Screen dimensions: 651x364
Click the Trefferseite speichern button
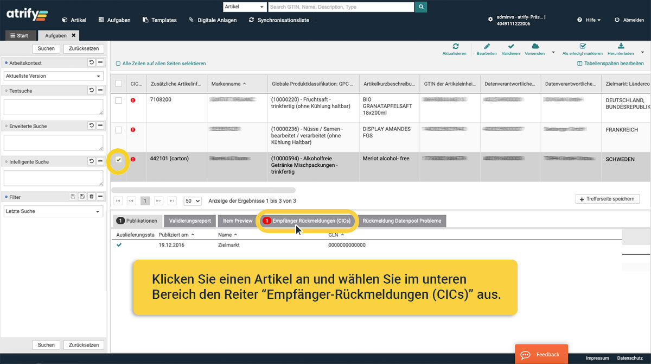[607, 199]
